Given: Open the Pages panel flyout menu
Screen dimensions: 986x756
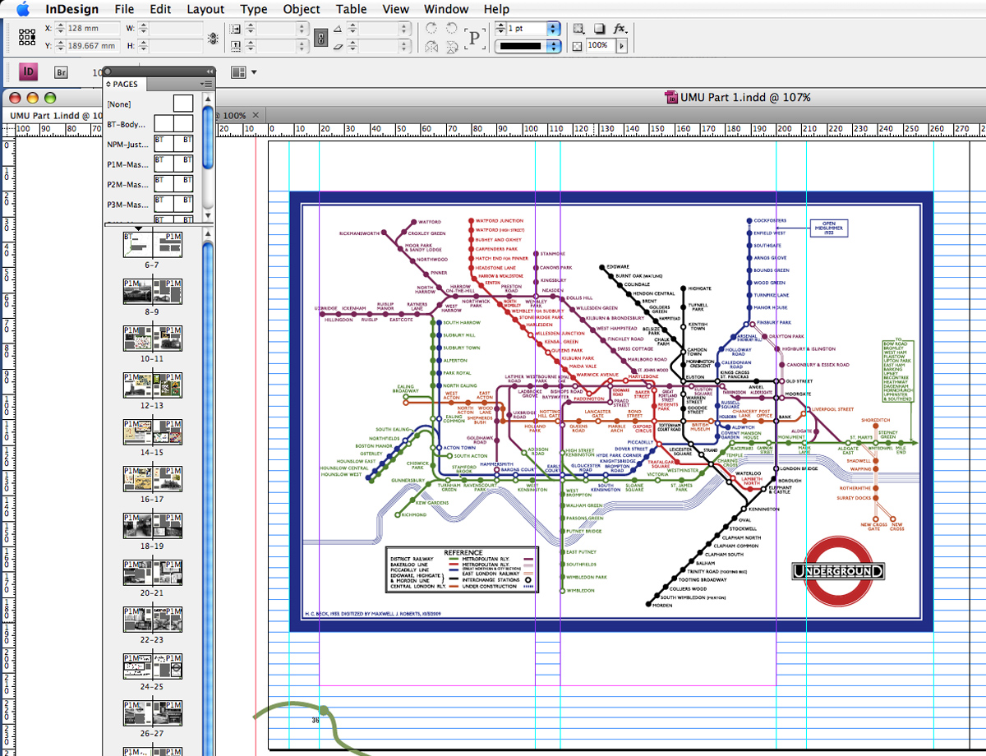Looking at the screenshot, I should click(206, 84).
